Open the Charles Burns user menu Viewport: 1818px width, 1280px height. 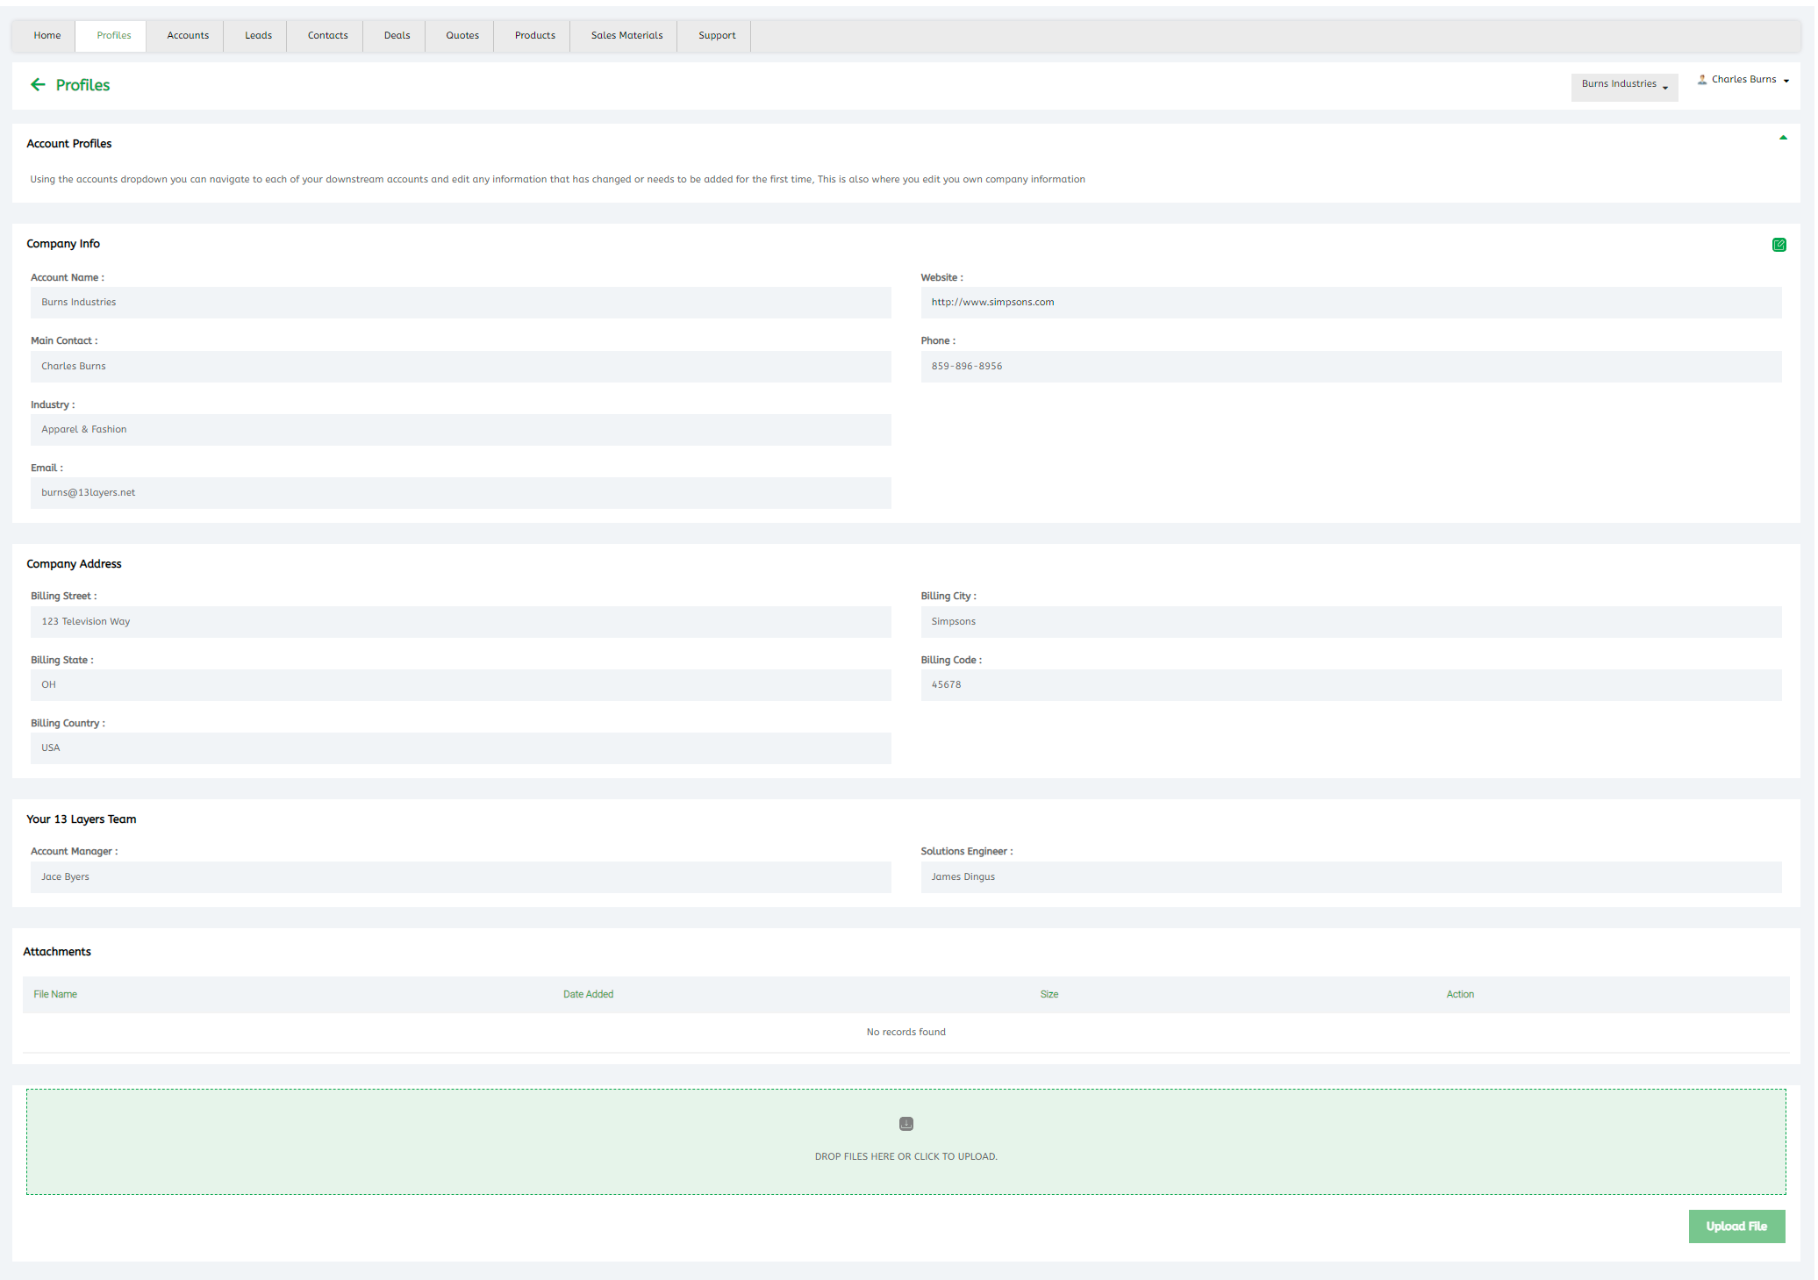(1745, 80)
